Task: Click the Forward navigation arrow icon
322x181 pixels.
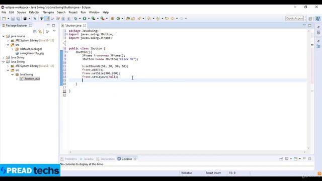Action: (181, 19)
